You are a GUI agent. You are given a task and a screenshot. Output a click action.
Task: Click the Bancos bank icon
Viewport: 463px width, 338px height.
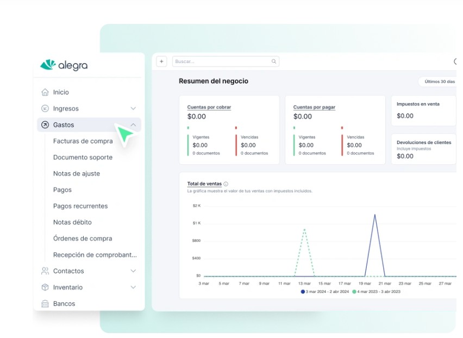coord(45,303)
